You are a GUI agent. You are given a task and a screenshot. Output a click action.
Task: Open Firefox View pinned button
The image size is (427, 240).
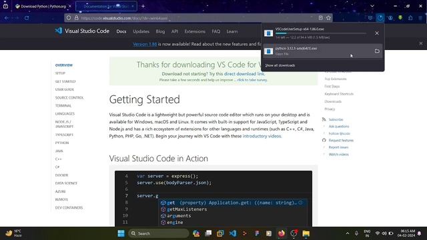5,6
